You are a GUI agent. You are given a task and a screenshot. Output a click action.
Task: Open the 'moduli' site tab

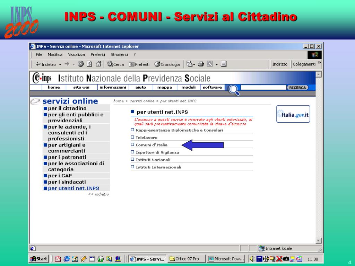189,87
